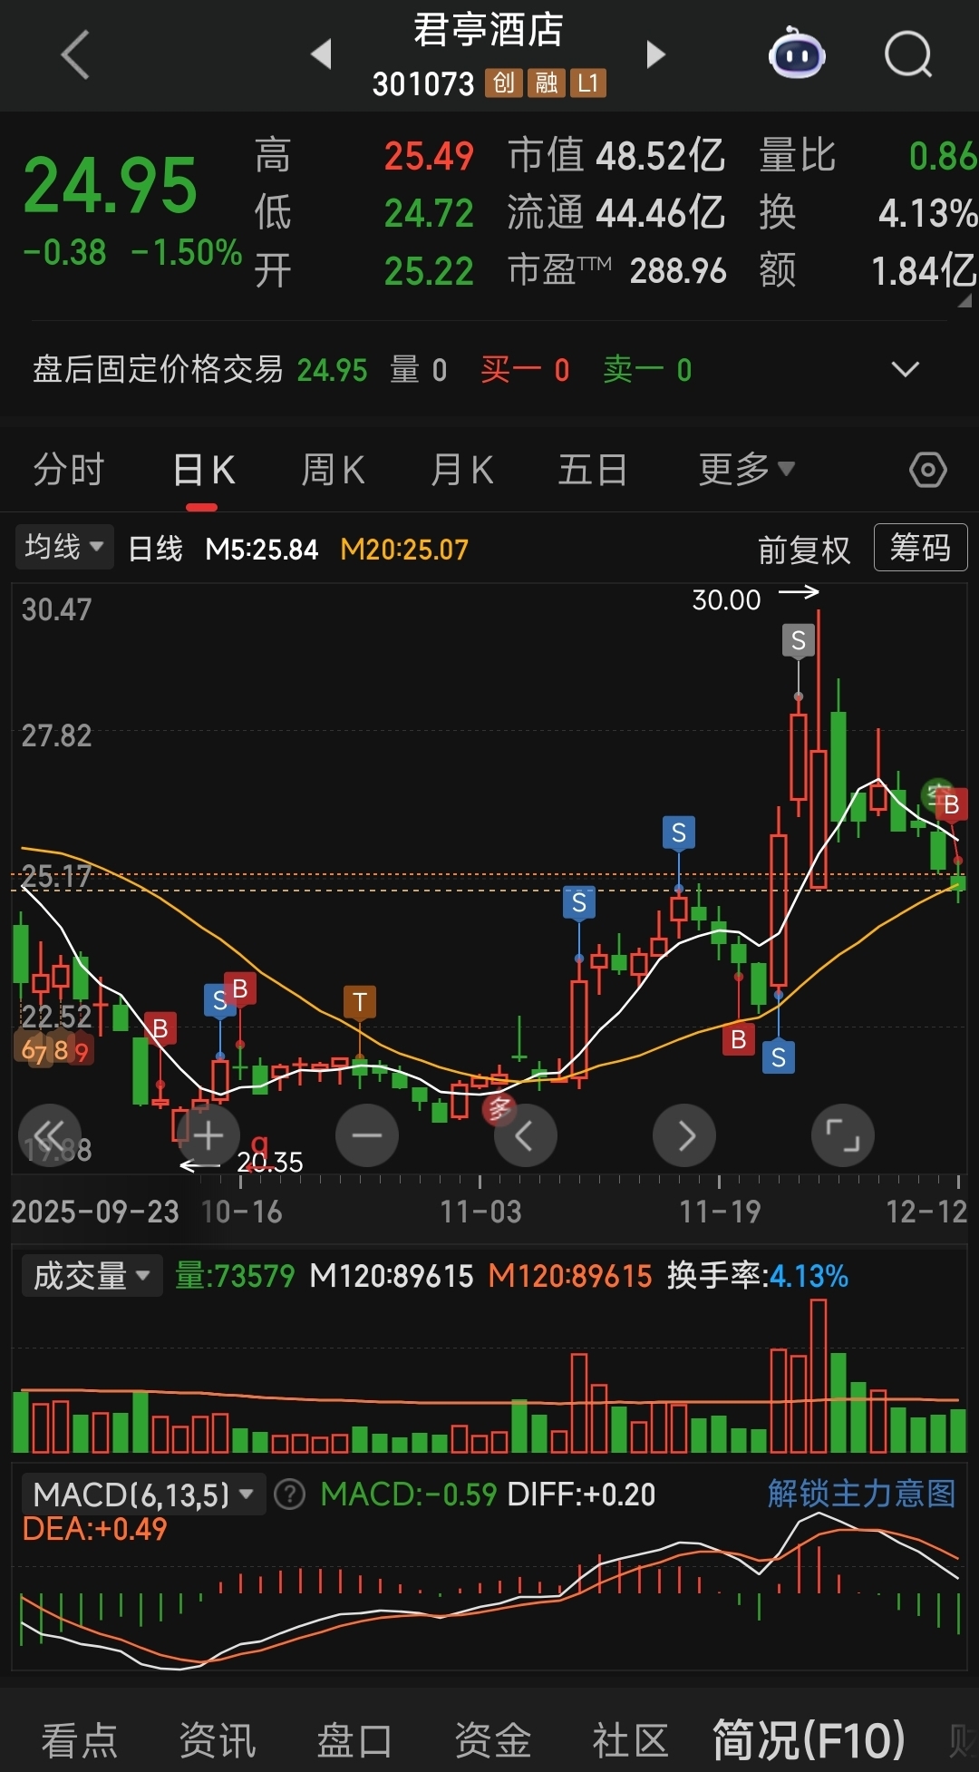Screen dimensions: 979x1772
Task: Enter fullscreen chart mode
Action: pyautogui.click(x=843, y=1135)
